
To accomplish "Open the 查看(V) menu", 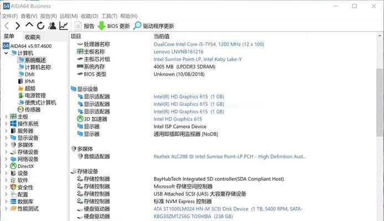I will [29, 16].
